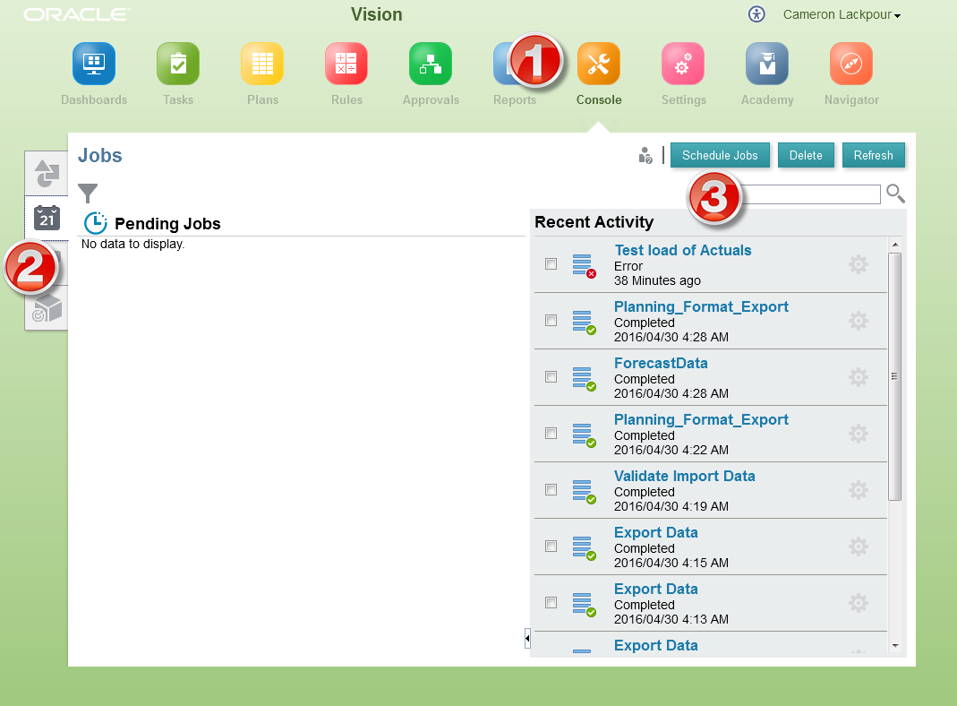Open the Export Data 4:13 AM link
Image resolution: width=957 pixels, height=706 pixels.
[x=656, y=589]
